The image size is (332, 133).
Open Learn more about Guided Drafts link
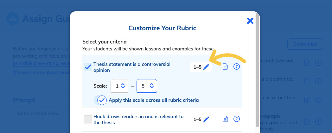pyautogui.click(x=41, y=72)
